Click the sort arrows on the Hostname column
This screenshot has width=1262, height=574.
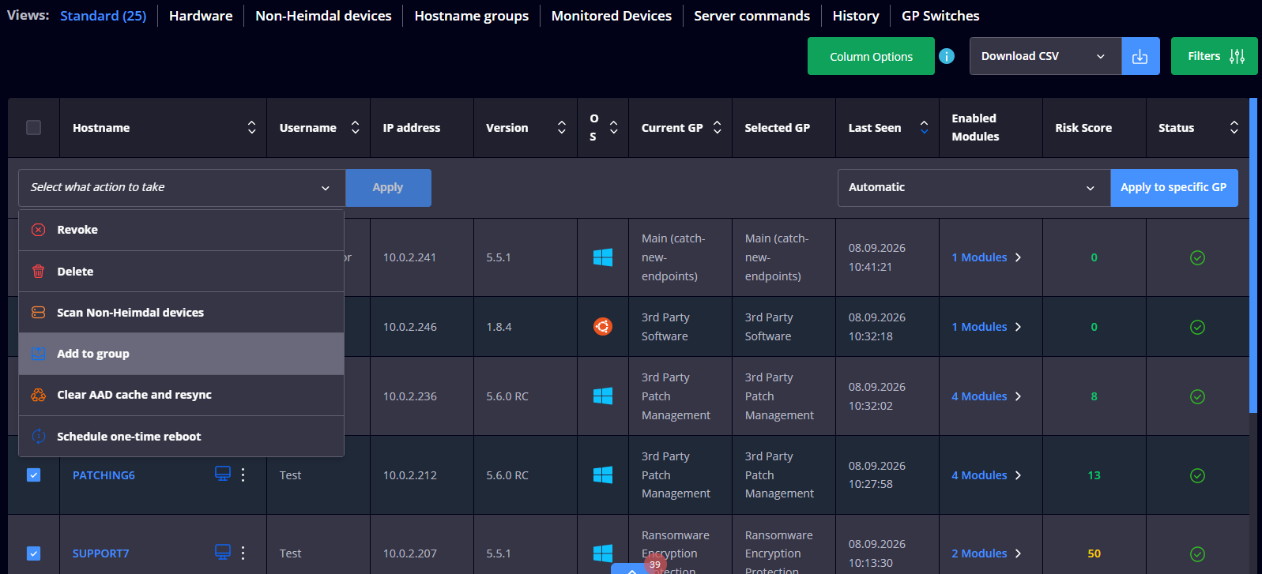pos(251,127)
